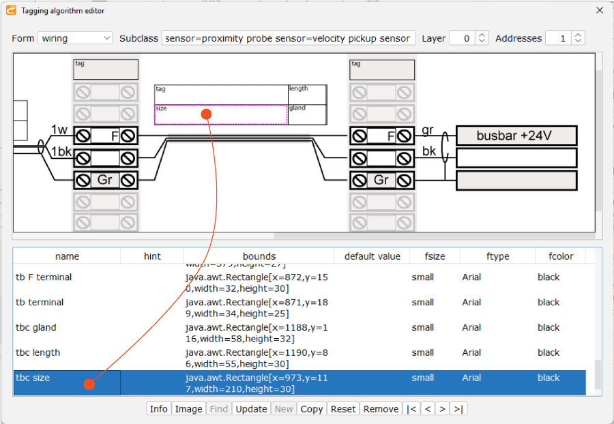Click the fcolor black cell for tbc length

561,358
